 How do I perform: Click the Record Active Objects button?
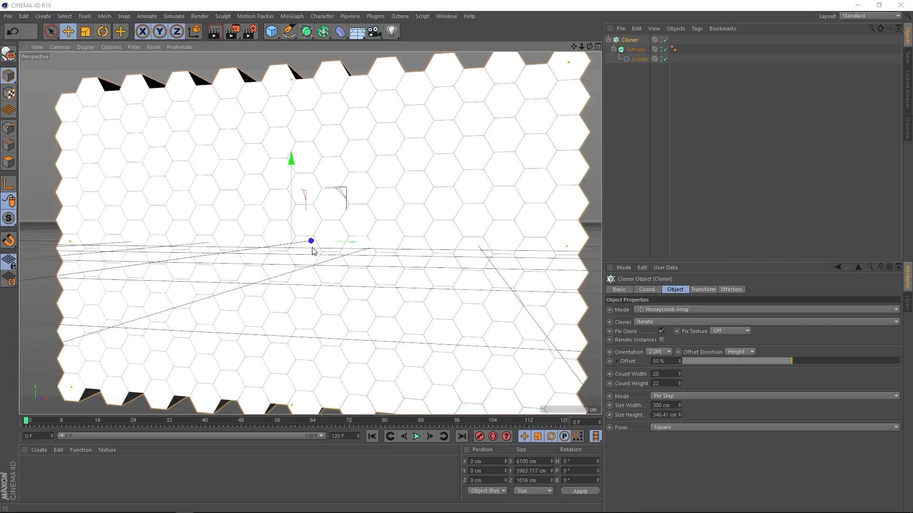coord(479,436)
